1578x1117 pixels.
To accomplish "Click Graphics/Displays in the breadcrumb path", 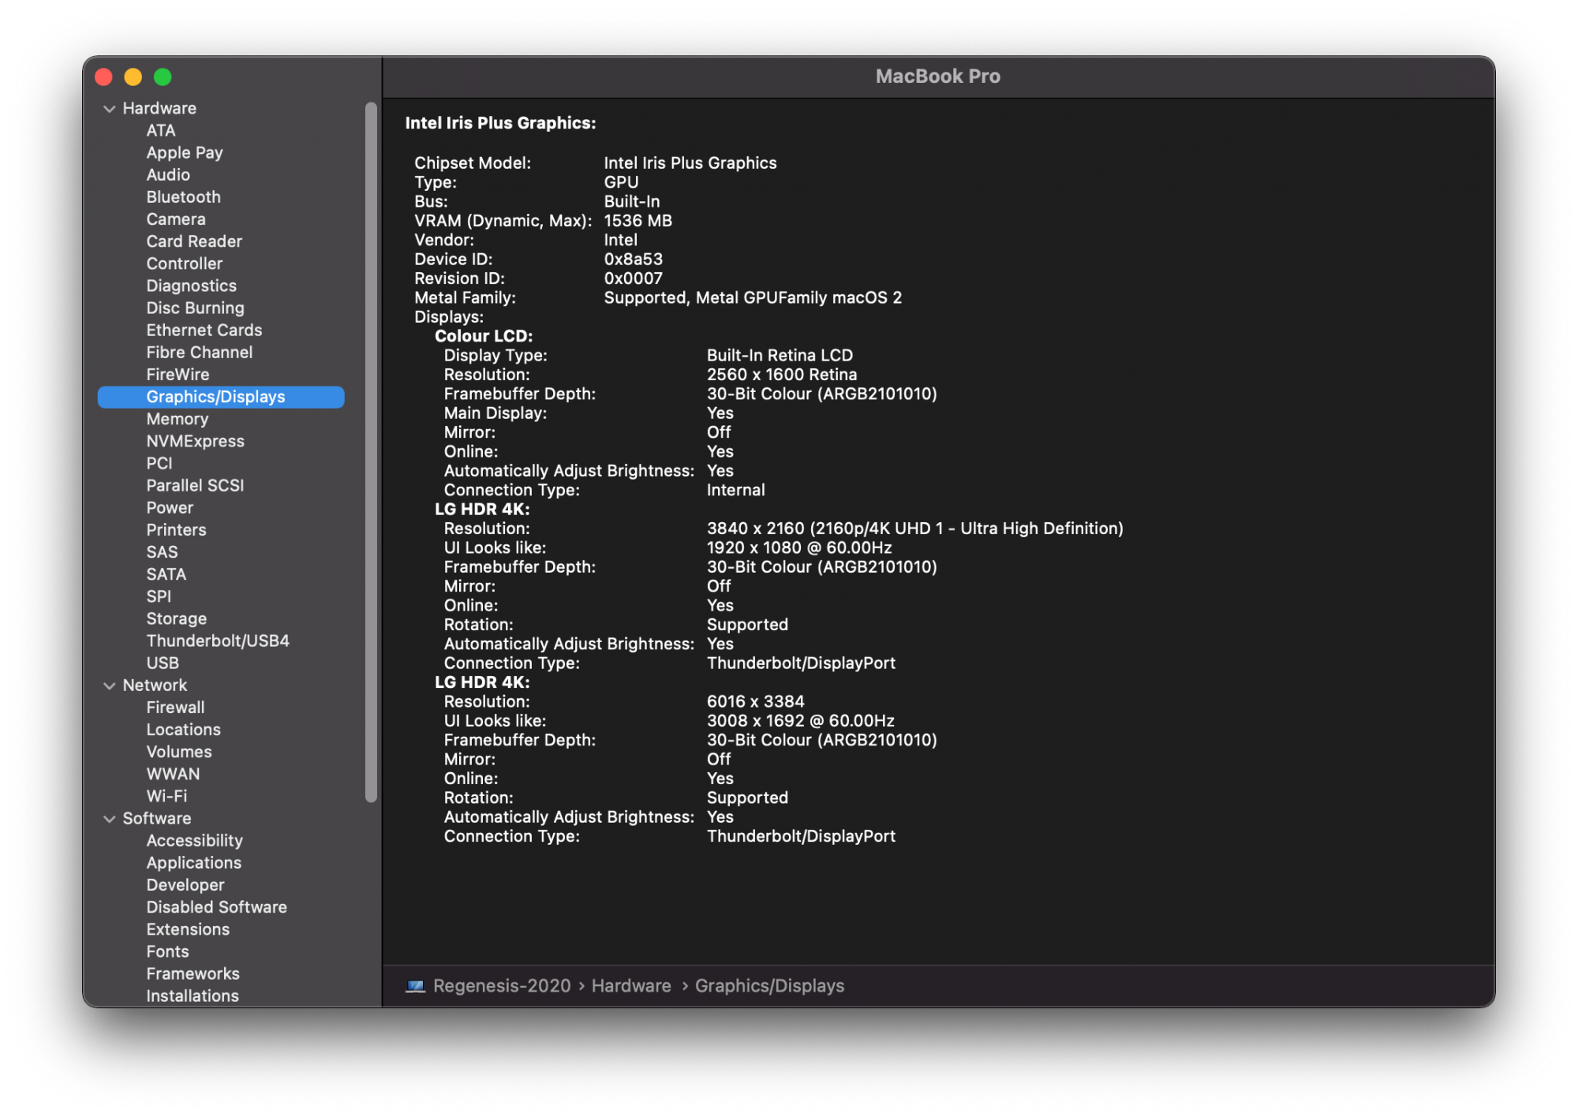I will click(x=769, y=985).
